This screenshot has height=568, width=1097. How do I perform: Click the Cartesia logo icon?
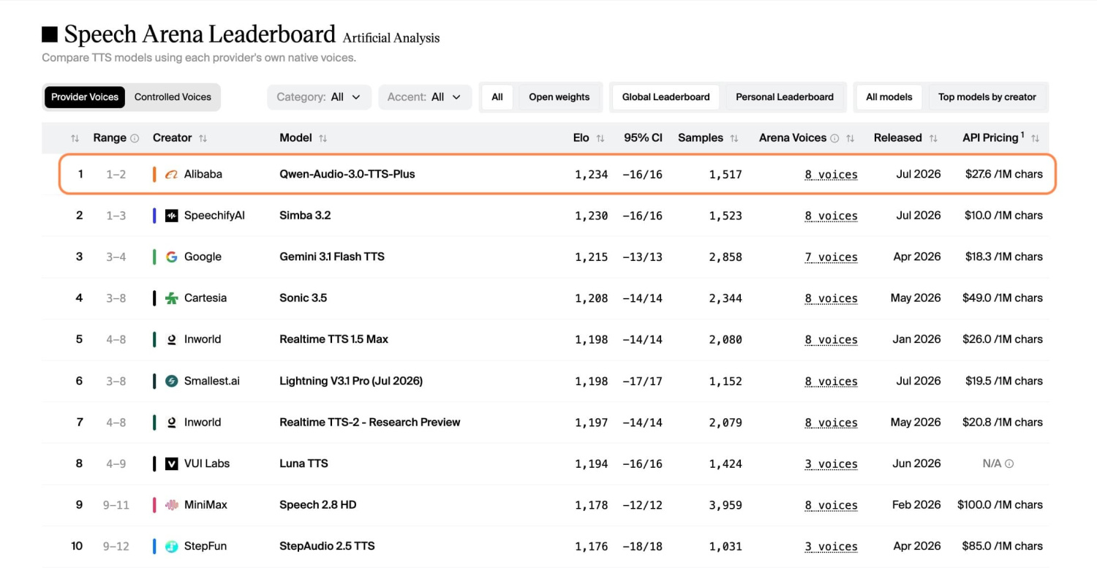(172, 298)
